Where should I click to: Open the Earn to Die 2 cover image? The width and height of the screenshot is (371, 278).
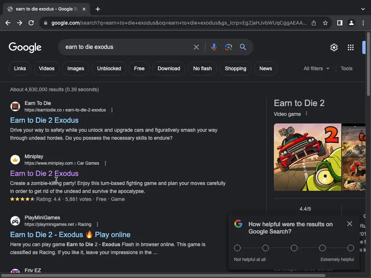tap(307, 157)
